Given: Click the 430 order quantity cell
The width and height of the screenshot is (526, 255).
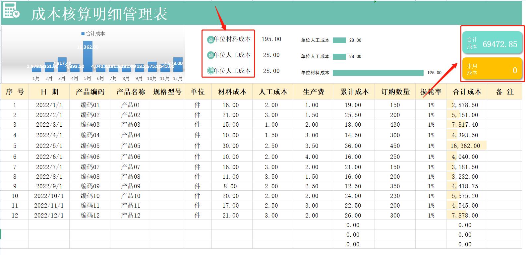Looking at the screenshot, I should tap(395, 125).
